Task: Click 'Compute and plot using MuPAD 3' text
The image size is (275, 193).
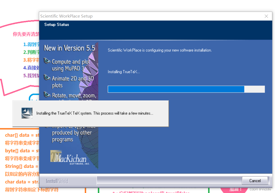Action: (71, 65)
